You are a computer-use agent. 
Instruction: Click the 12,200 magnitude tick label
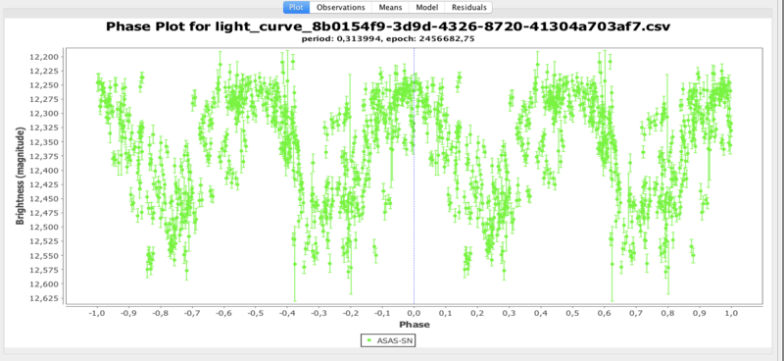click(x=45, y=57)
